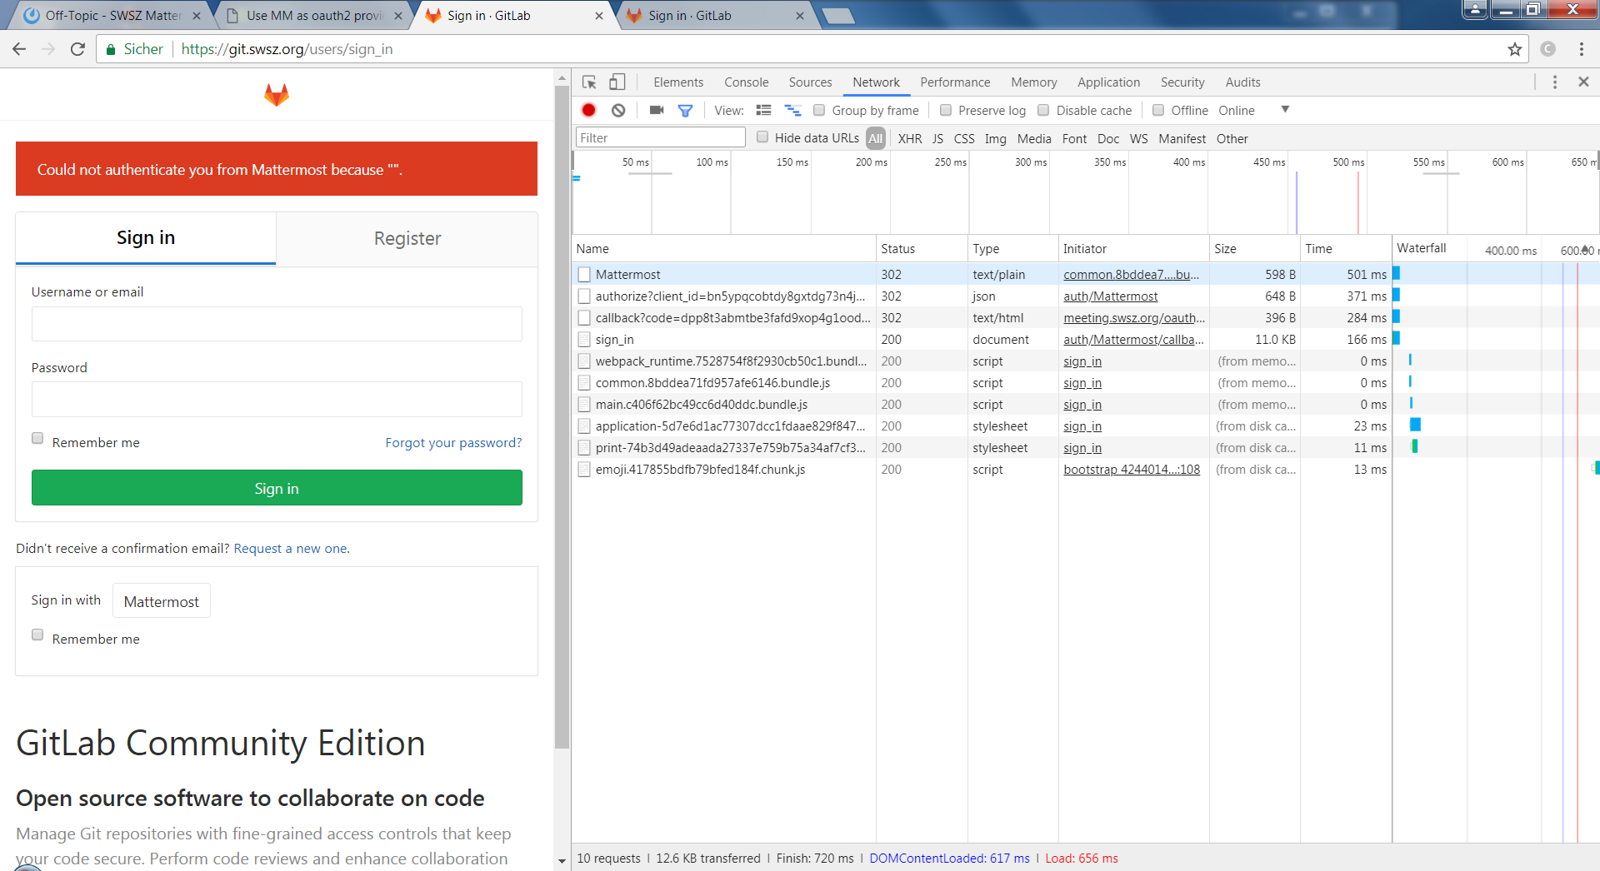The width and height of the screenshot is (1600, 871).
Task: Open the bootstrap 4244014 initiator link
Action: [x=1132, y=469]
